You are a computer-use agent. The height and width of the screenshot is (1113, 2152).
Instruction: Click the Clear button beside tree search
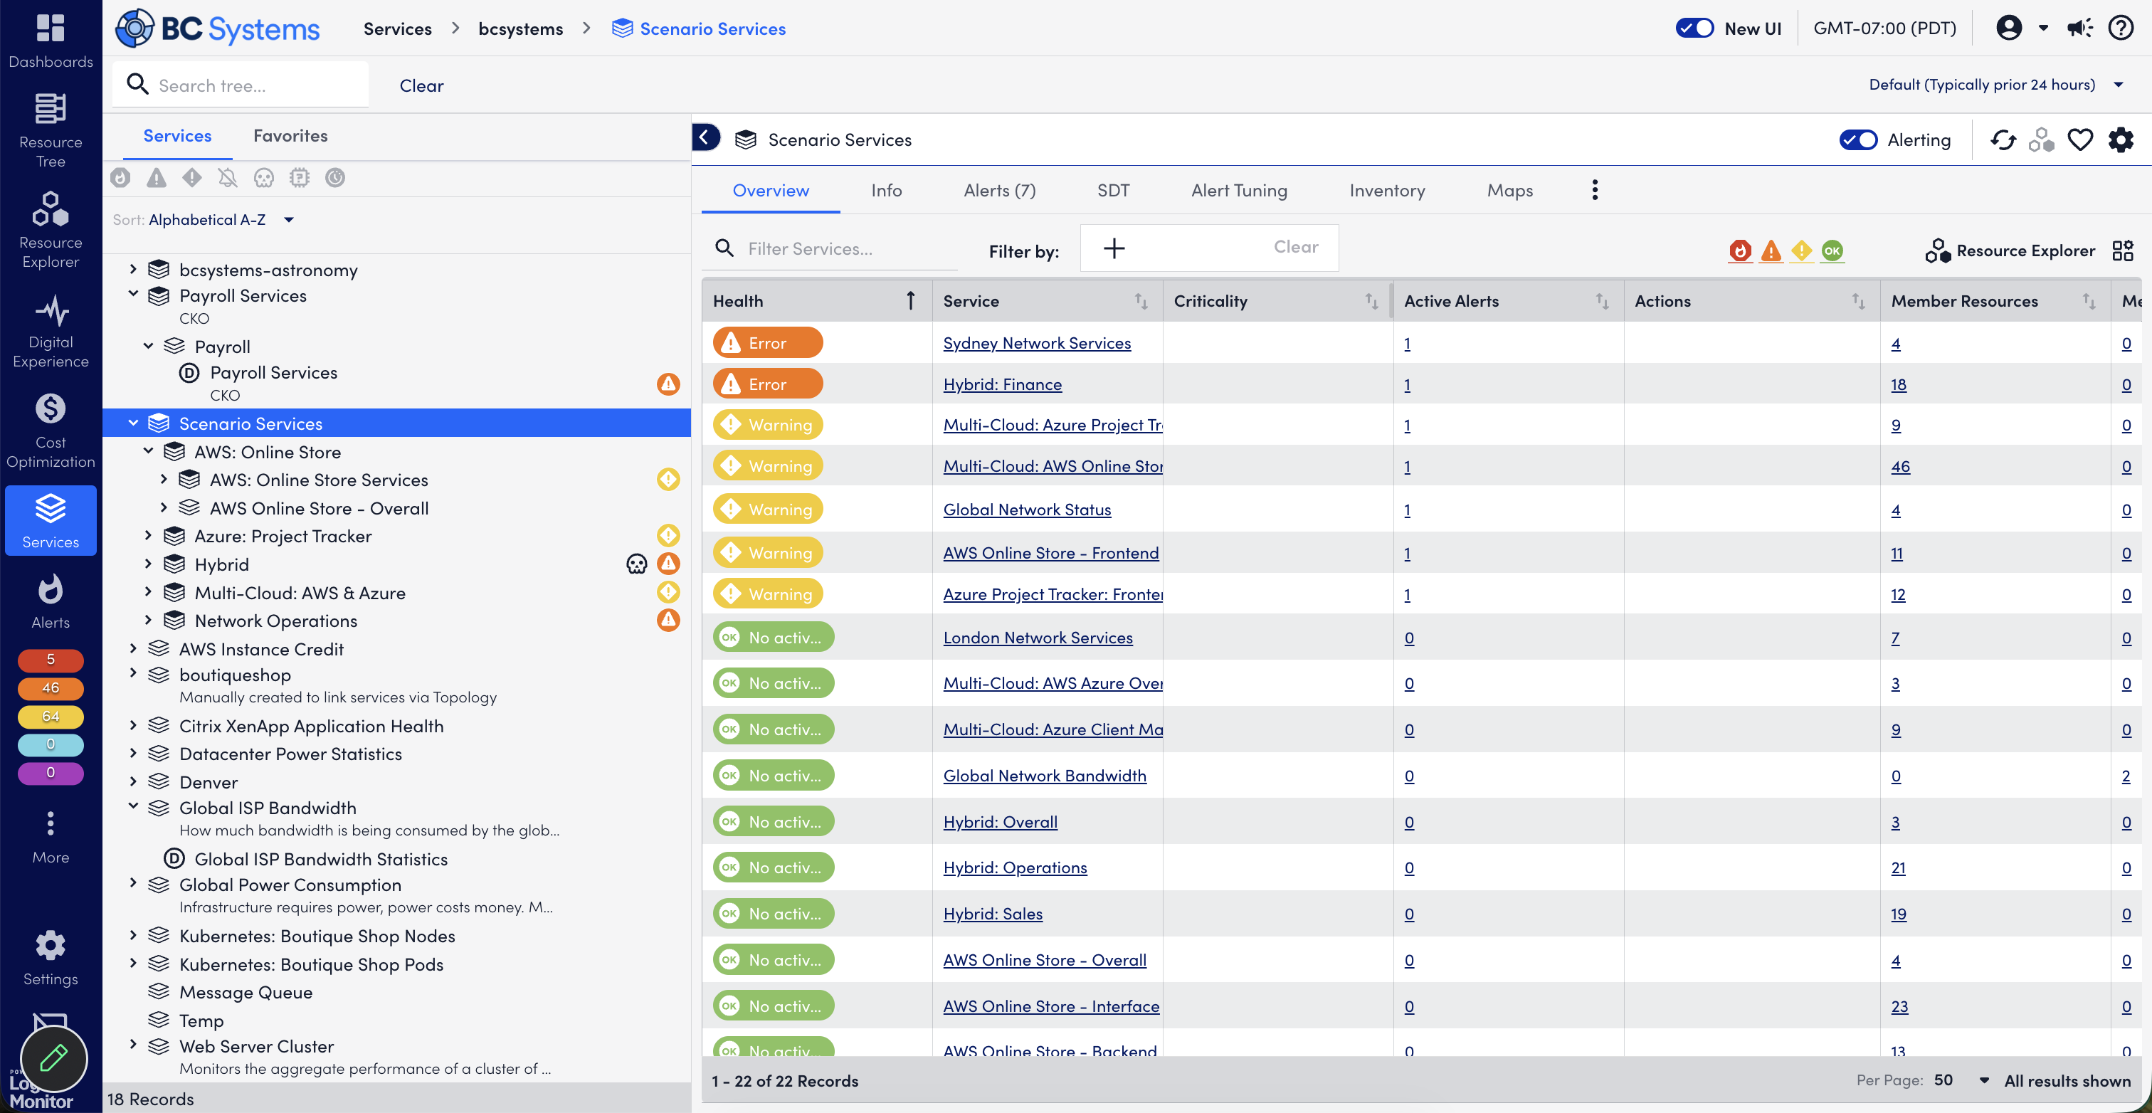pos(421,85)
